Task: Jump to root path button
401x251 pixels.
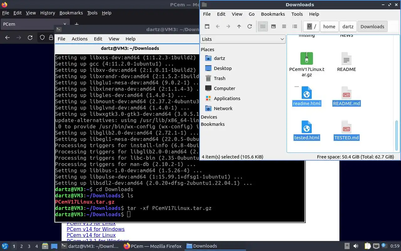Action: pos(311,26)
